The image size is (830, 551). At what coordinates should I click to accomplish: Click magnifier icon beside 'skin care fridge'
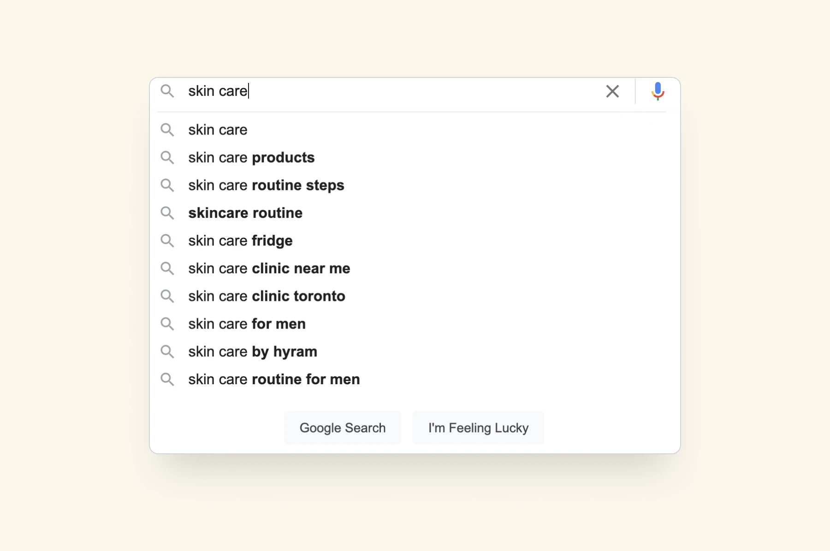coord(167,240)
